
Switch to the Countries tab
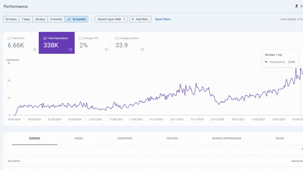click(125, 139)
